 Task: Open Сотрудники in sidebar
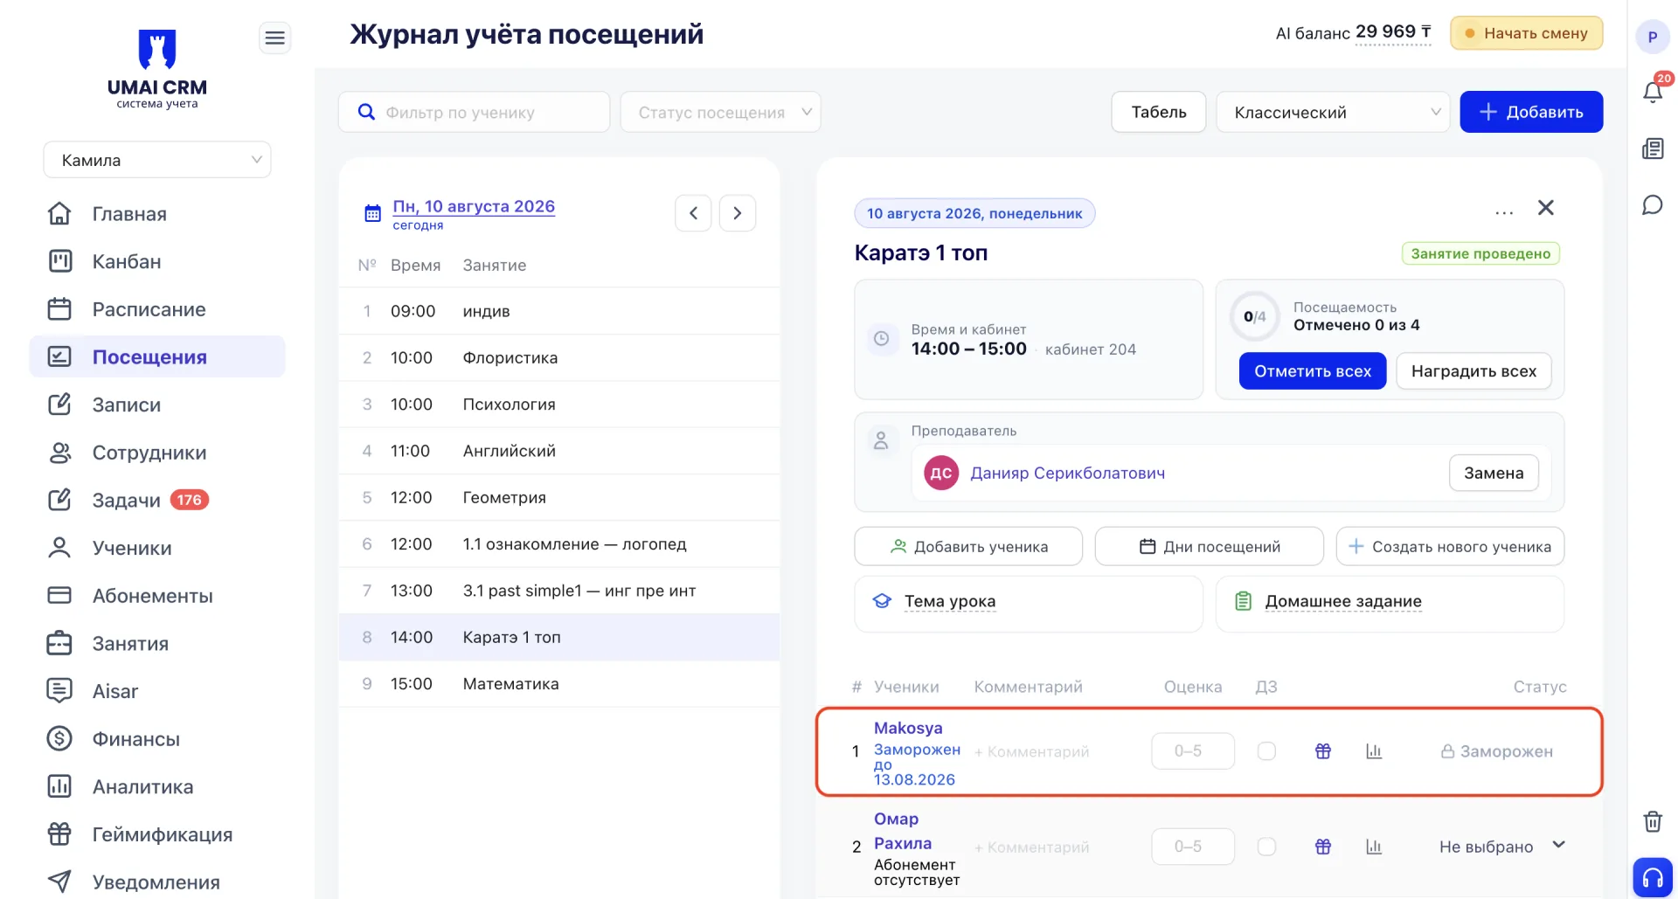(x=157, y=453)
